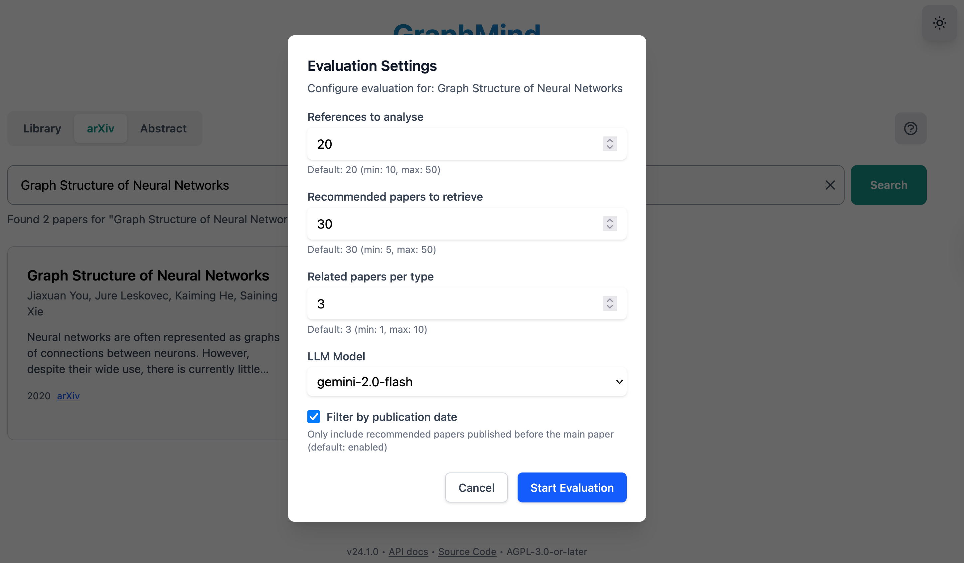Increase References to analyse stepper up arrow
Image resolution: width=964 pixels, height=563 pixels.
[609, 140]
